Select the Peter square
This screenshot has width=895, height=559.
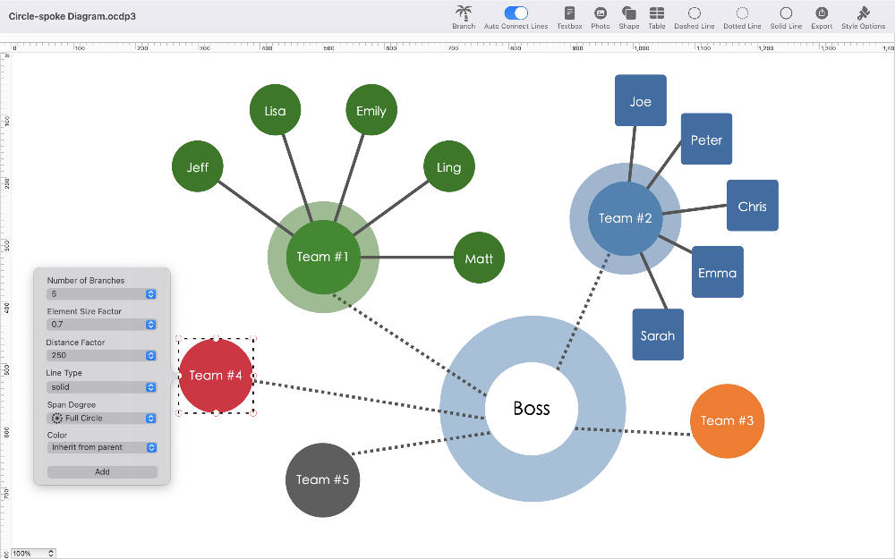pyautogui.click(x=706, y=139)
